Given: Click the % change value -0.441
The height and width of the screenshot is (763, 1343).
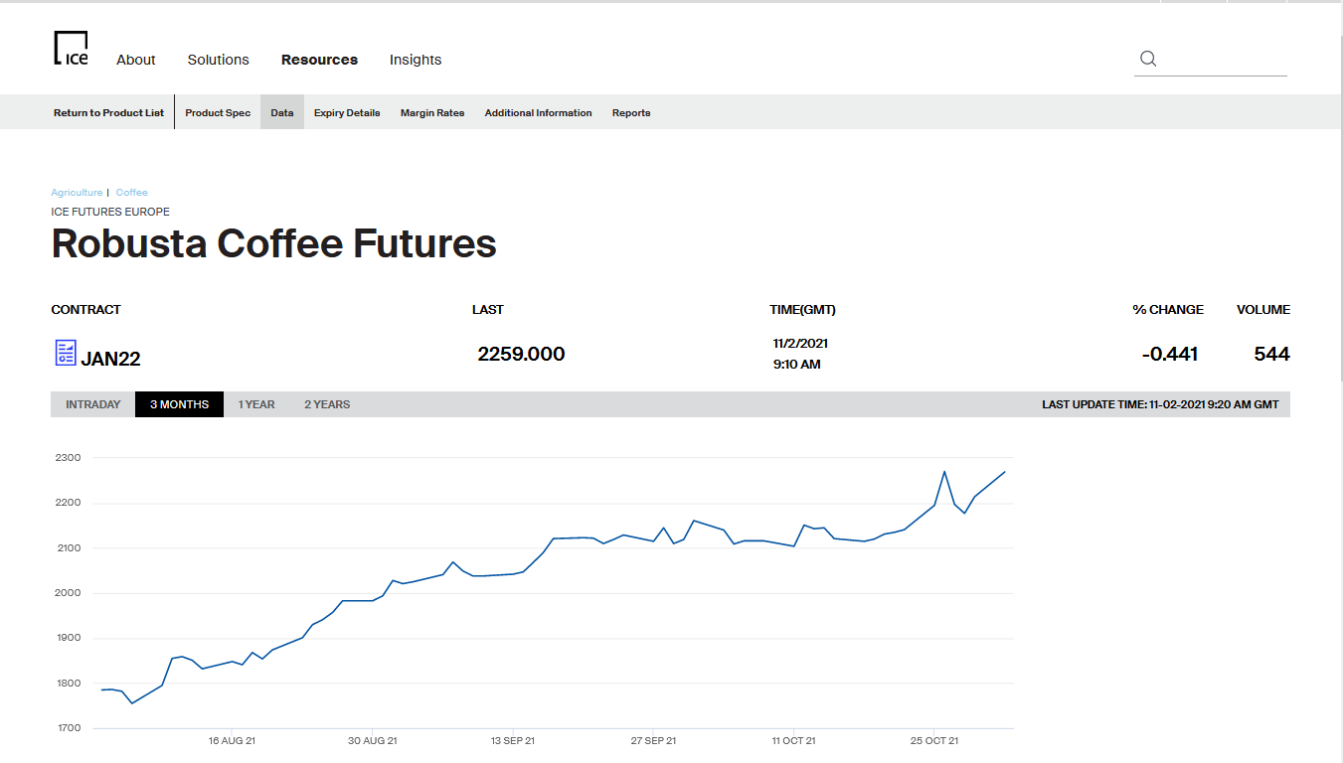Looking at the screenshot, I should pos(1170,354).
